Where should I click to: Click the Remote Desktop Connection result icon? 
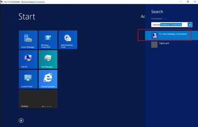pyautogui.click(x=154, y=35)
